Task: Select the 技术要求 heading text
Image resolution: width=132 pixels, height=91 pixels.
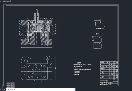Action: pos(79,63)
